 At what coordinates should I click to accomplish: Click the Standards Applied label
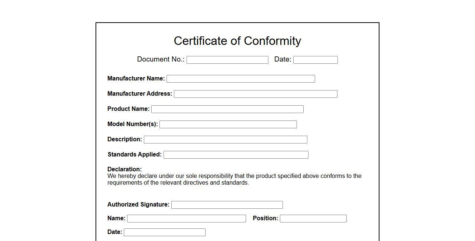pyautogui.click(x=135, y=155)
